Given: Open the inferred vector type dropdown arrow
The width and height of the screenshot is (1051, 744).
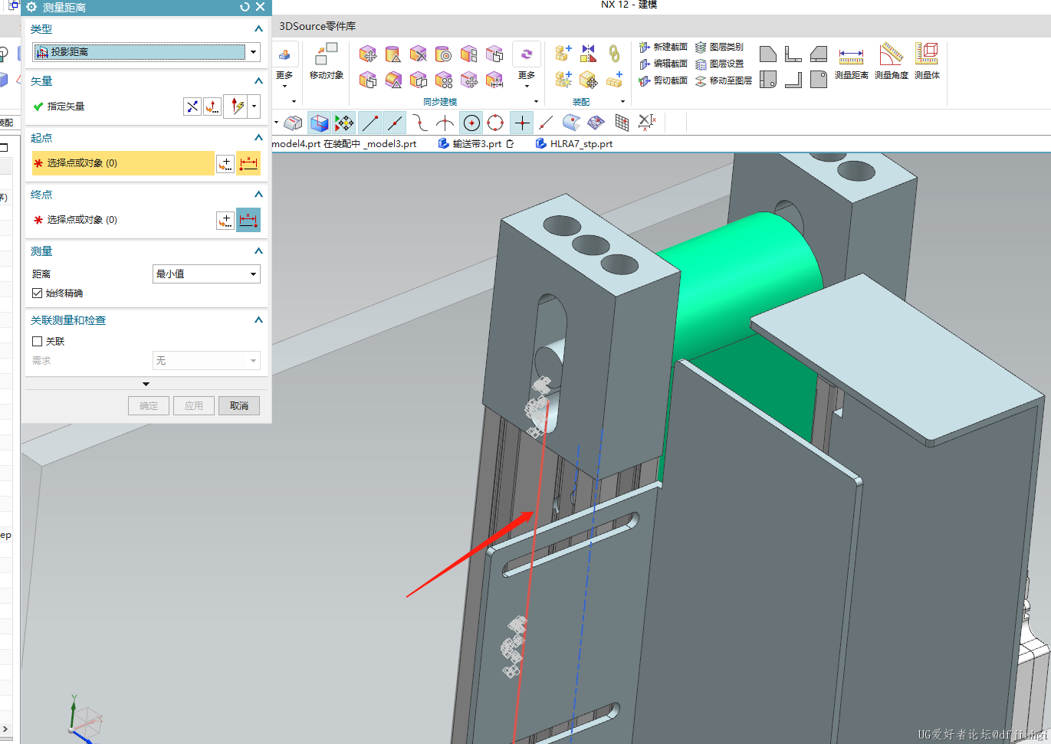Looking at the screenshot, I should [x=254, y=107].
